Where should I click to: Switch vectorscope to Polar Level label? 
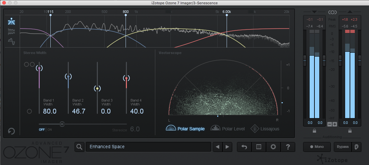233,129
